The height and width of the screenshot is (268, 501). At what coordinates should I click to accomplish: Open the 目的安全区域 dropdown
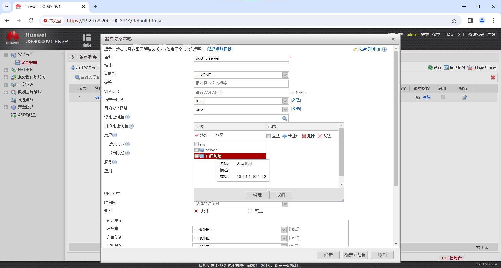(x=285, y=110)
